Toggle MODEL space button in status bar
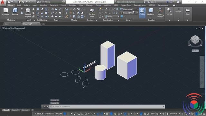This screenshot has height=116, width=206. click(x=59, y=114)
